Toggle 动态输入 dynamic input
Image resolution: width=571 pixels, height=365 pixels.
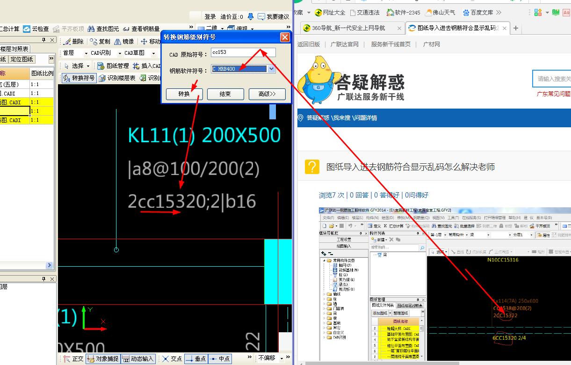138,359
